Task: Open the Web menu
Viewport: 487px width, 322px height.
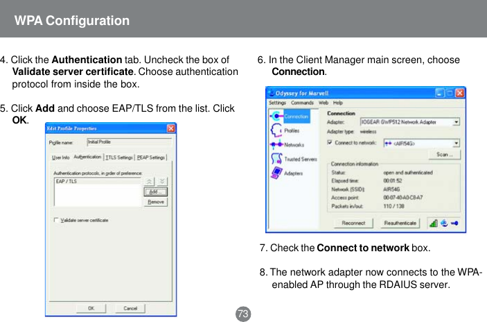Action: pos(324,103)
